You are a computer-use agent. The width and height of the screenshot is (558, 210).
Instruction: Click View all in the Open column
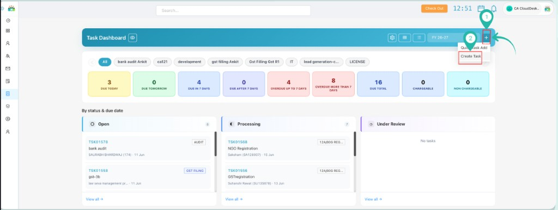94,199
